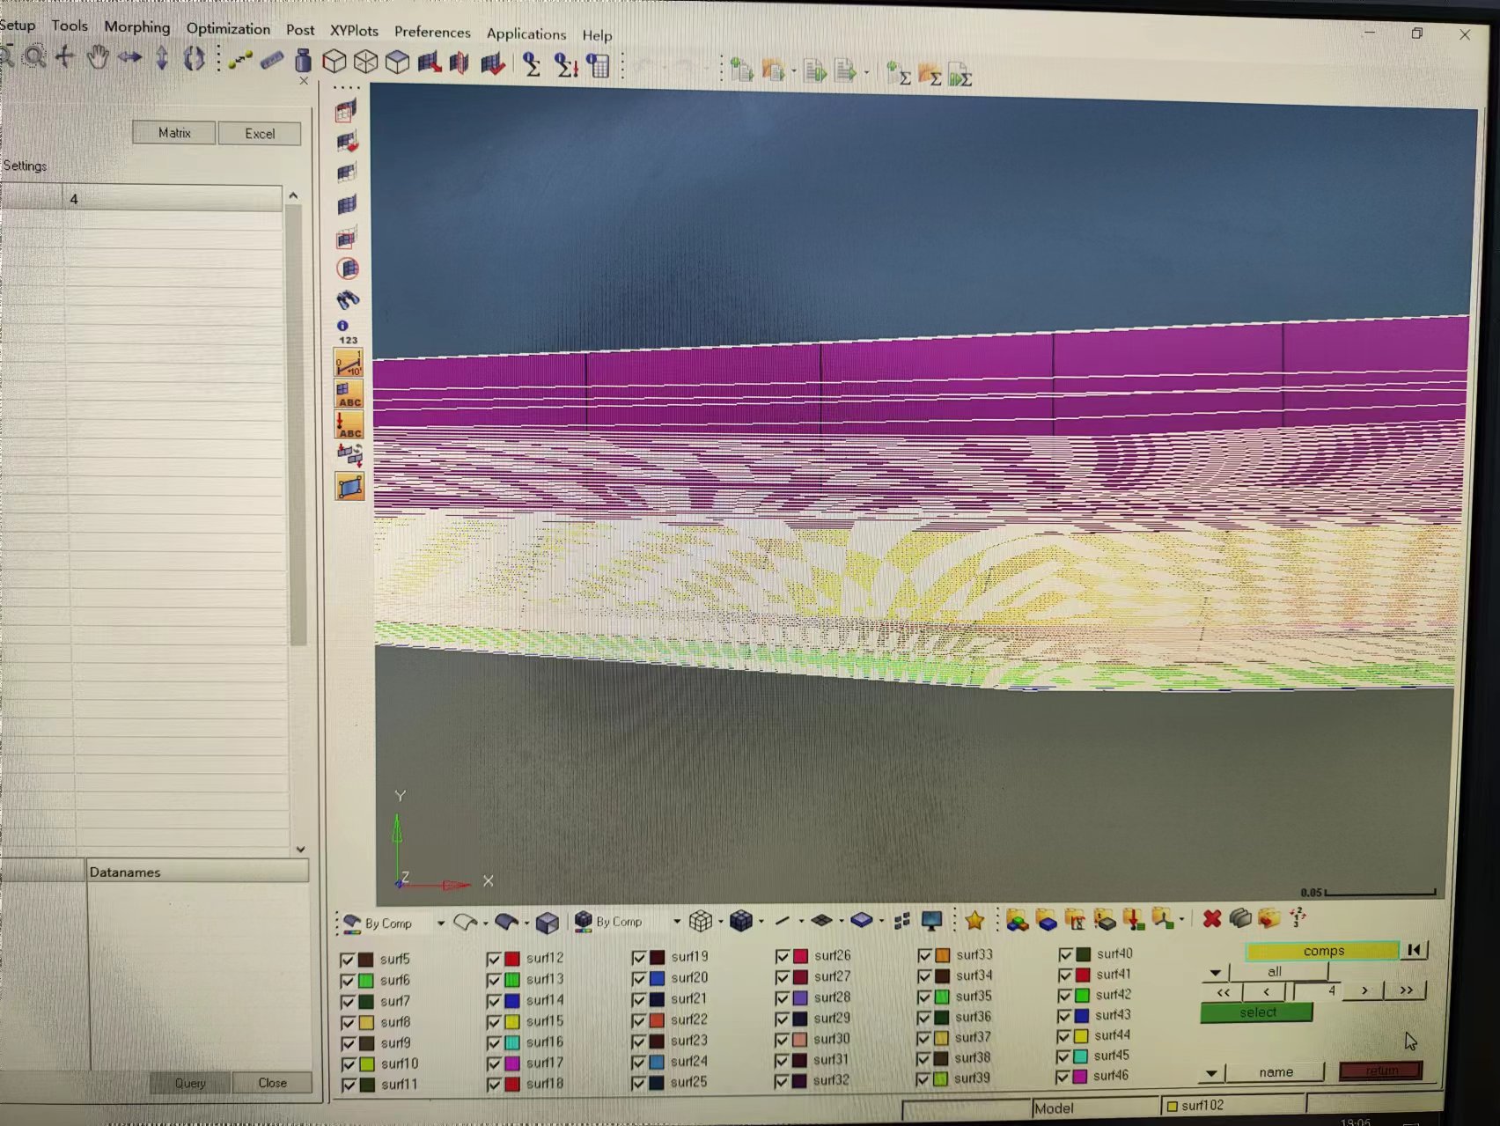This screenshot has height=1126, width=1500.
Task: Click the yellow comps selector button
Action: (x=1323, y=952)
